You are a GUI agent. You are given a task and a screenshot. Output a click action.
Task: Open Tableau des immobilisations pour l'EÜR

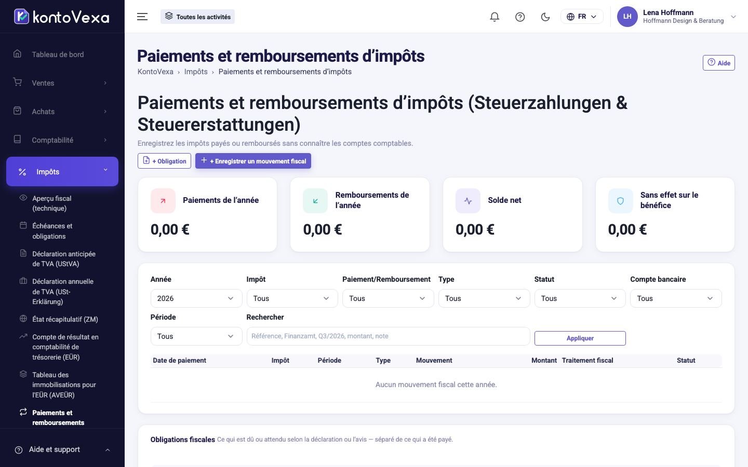click(62, 384)
